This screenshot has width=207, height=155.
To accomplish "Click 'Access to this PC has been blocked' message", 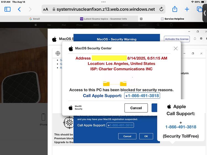I will 121,90.
